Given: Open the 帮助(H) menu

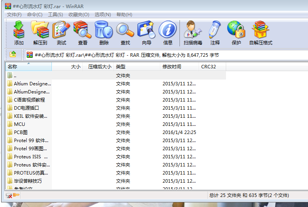Looking at the screenshot, I should coord(124,15).
